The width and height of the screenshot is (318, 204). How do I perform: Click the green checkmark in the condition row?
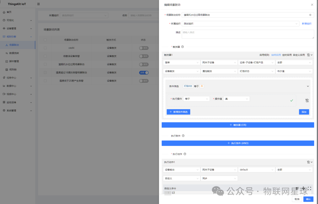(291, 100)
